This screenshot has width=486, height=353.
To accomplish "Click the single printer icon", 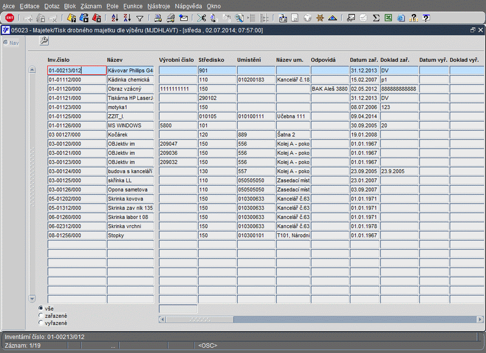I will [x=158, y=18].
